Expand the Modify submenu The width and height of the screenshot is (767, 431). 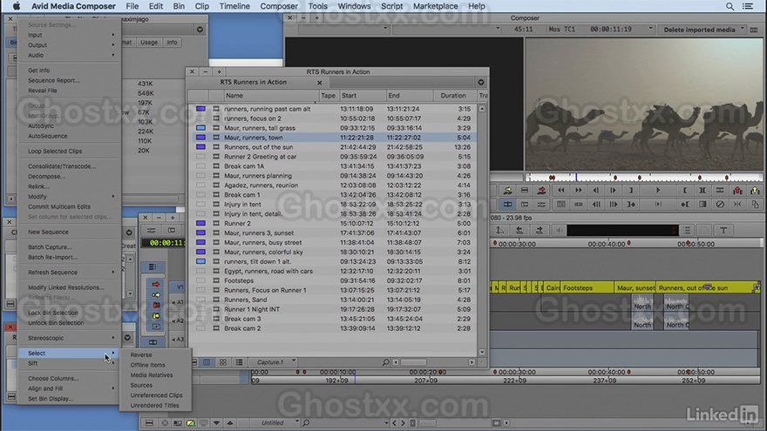pos(70,197)
